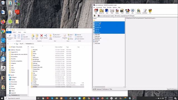Screen dimensions: 178x100
Task: Click the Add button in WinRAR toolbar
Action: click(x=96, y=11)
